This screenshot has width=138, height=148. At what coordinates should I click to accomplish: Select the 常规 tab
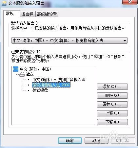tap(10, 14)
